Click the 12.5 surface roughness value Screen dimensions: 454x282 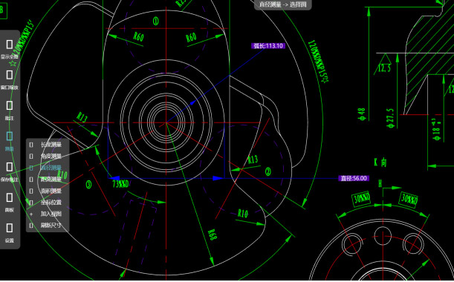coord(384,68)
